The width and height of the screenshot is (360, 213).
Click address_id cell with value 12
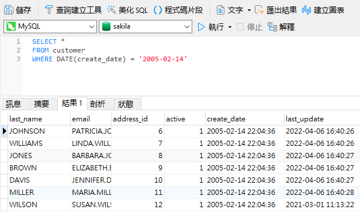138,205
